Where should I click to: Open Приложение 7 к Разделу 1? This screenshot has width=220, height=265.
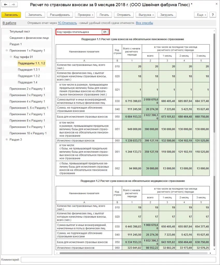pos(27,114)
